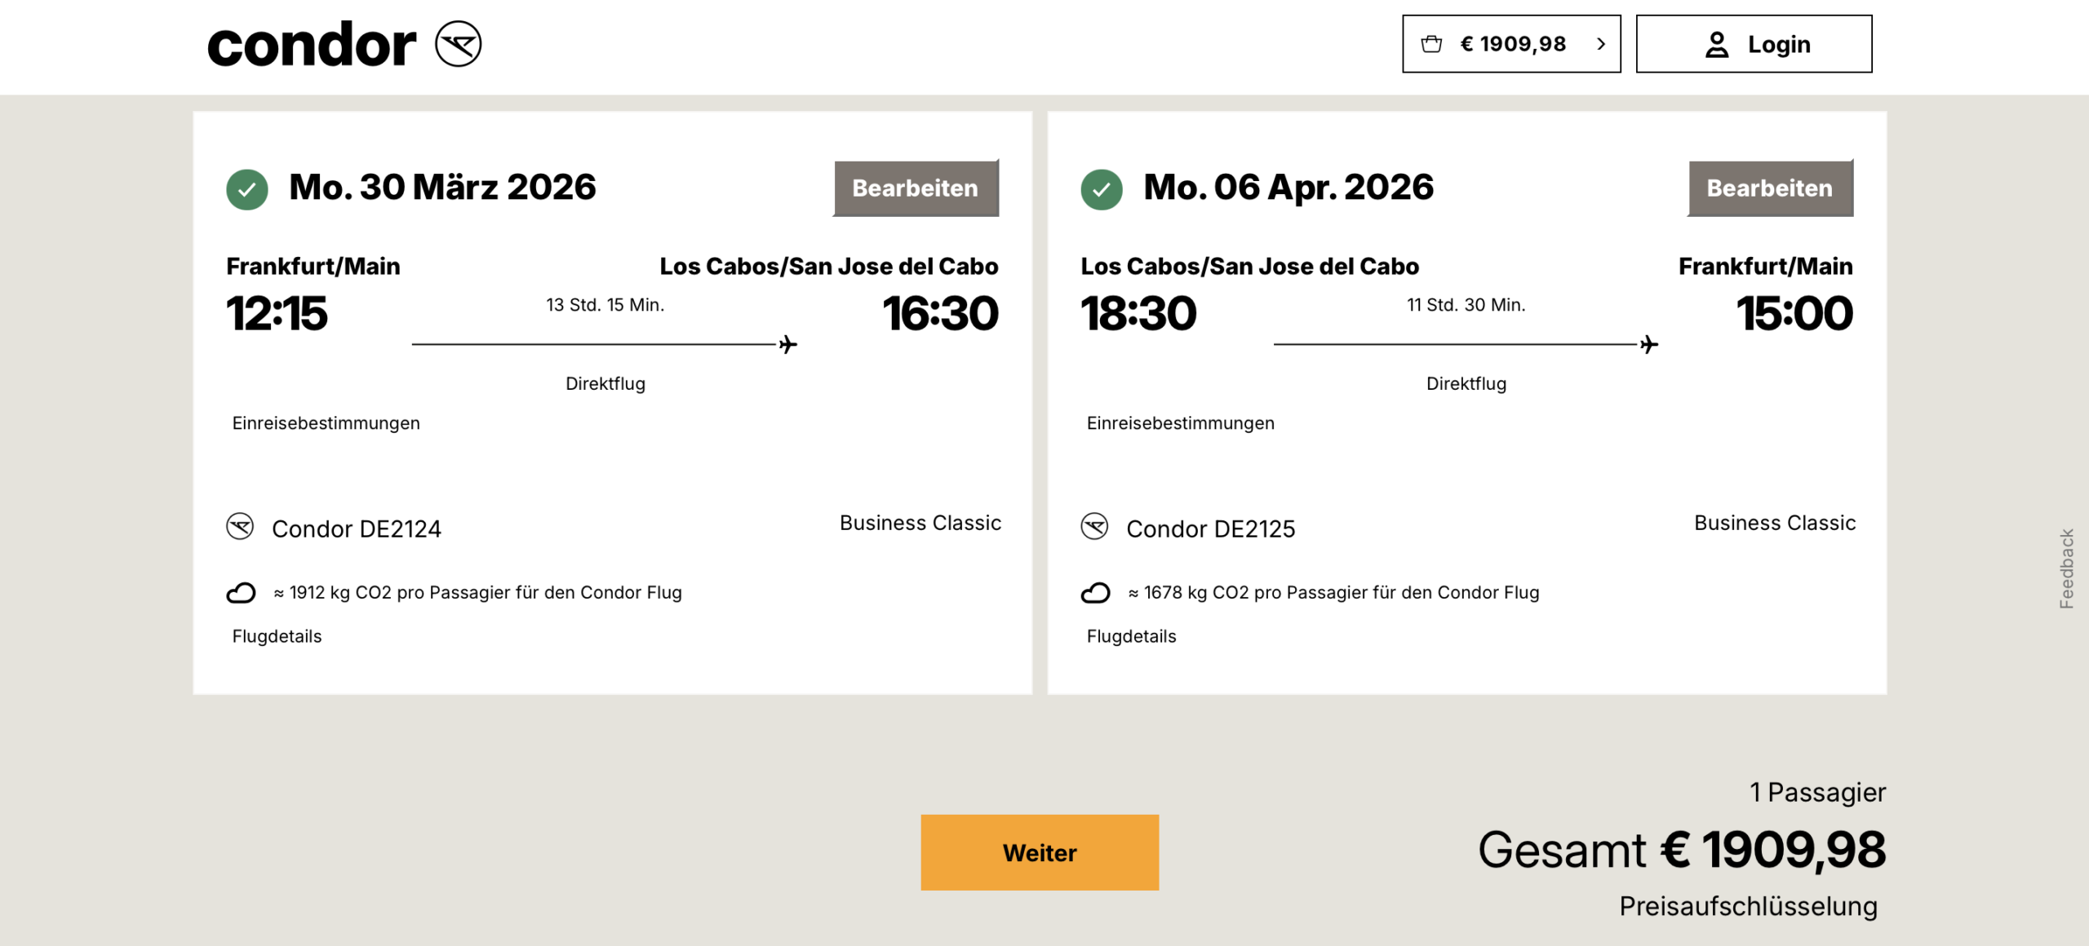Screen dimensions: 2089x946
Task: Click the Login button text
Action: click(1779, 44)
